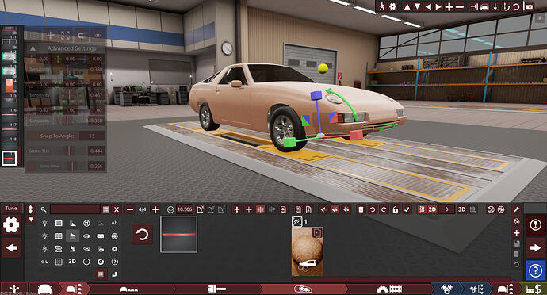
Task: Click the camera up arrow icon
Action: [x=407, y=6]
